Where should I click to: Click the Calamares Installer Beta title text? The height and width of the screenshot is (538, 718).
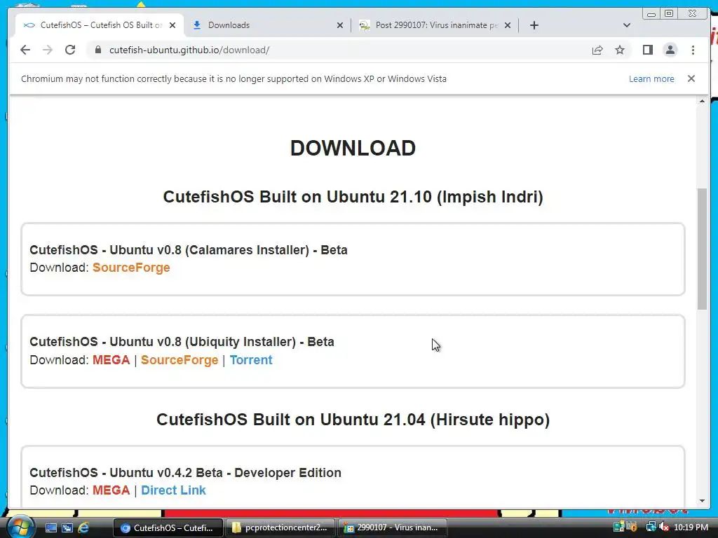click(x=189, y=250)
